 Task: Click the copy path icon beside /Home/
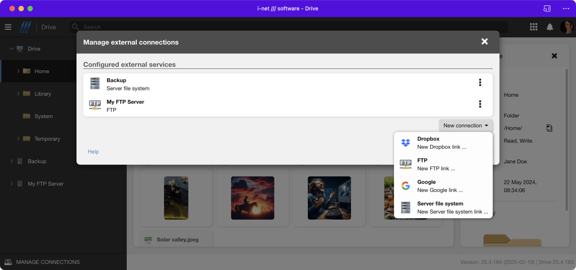(x=549, y=128)
